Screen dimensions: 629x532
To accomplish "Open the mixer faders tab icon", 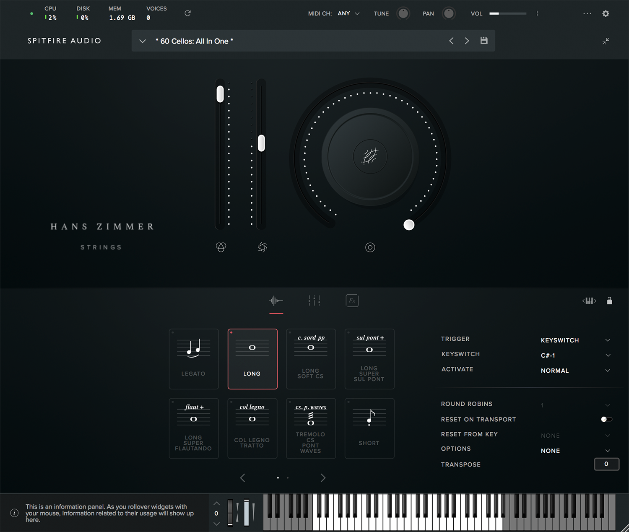I will [x=314, y=301].
